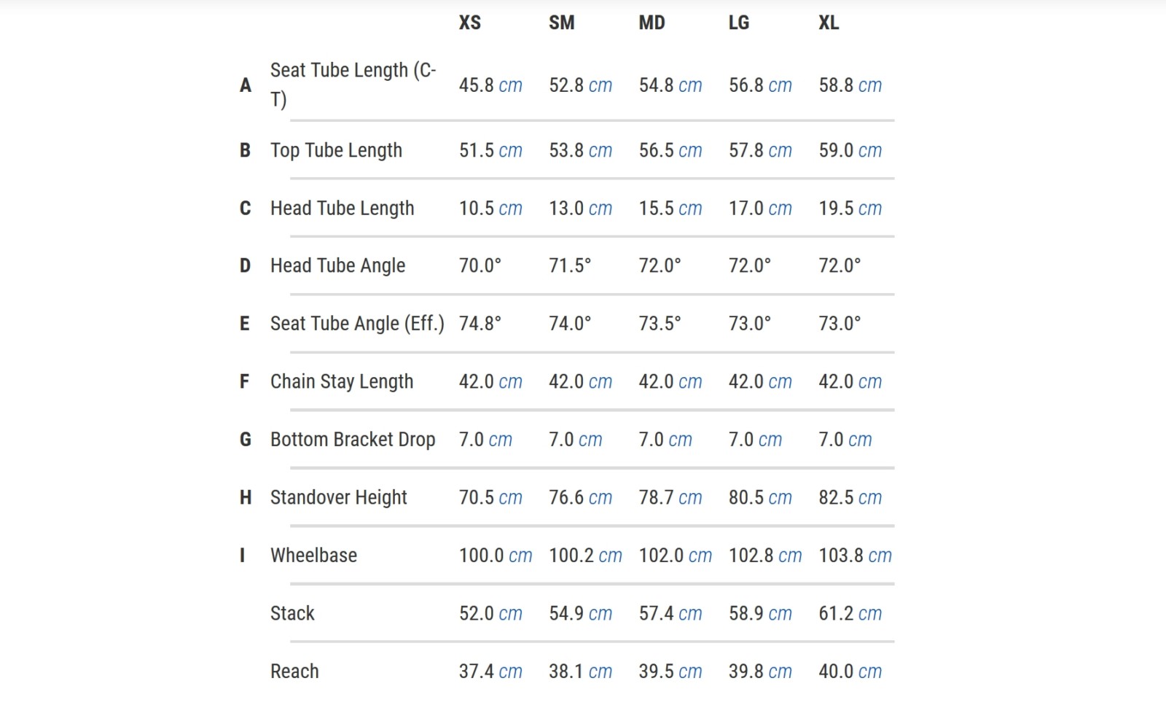Click the Bottom Bracket Drop label
Viewport: 1166px width, 708px height.
click(353, 439)
